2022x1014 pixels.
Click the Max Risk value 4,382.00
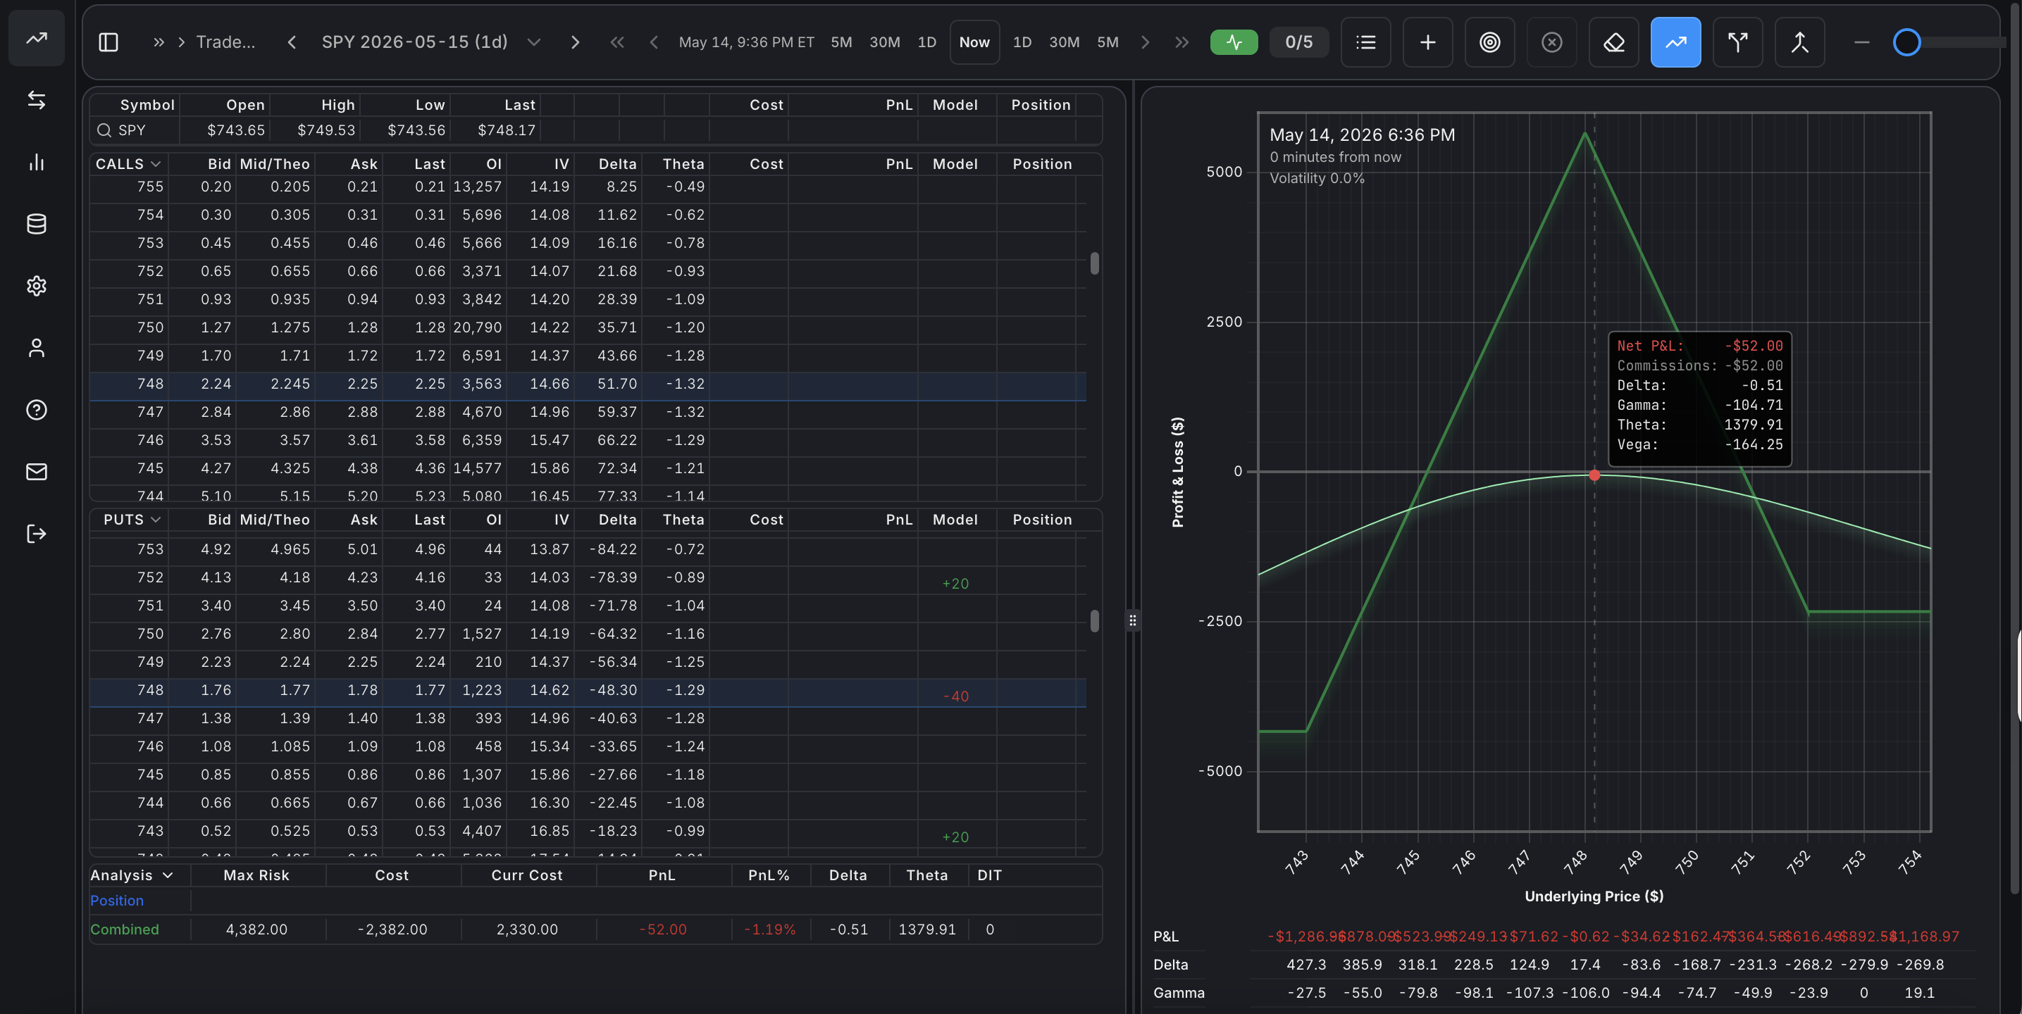click(x=256, y=930)
